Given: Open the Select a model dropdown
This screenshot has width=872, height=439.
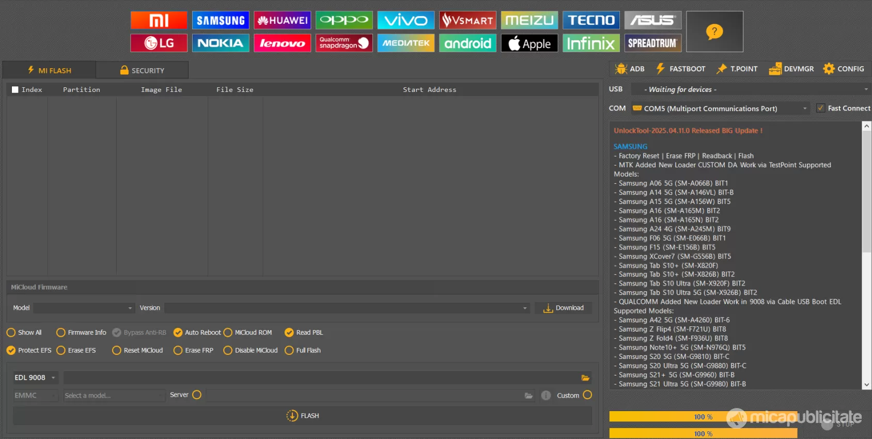Looking at the screenshot, I should [x=114, y=396].
